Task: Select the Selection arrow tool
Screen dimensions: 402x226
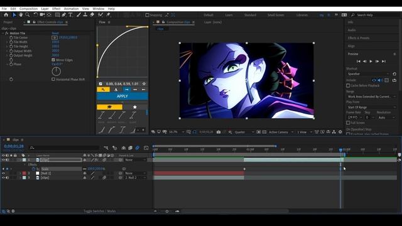Action: (14, 15)
